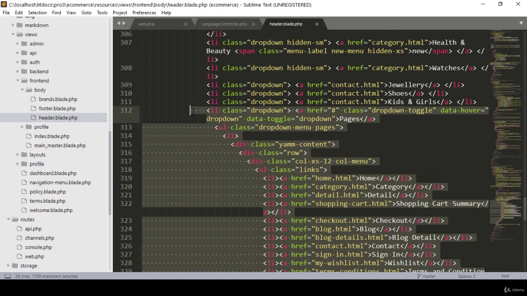Open channels.php under routes
The width and height of the screenshot is (527, 296).
click(x=40, y=238)
